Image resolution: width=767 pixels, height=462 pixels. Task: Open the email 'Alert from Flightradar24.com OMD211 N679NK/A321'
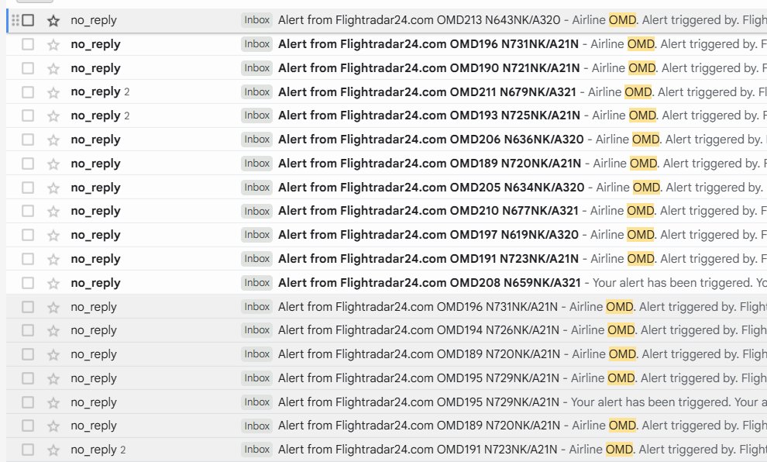427,92
